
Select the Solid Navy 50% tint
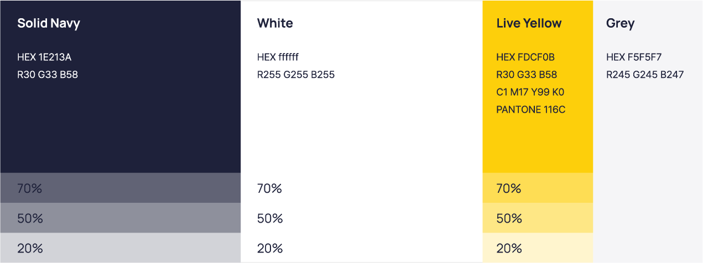coord(121,218)
